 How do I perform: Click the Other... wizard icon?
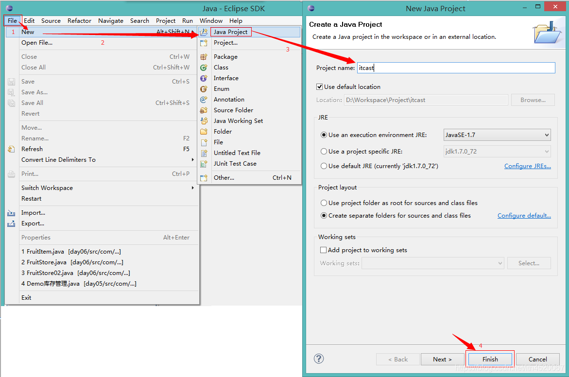[204, 178]
